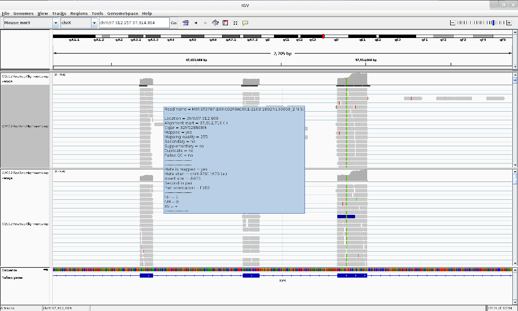The image size is (518, 311).
Task: Click the Mapping quality = 255 line
Action: (x=186, y=137)
